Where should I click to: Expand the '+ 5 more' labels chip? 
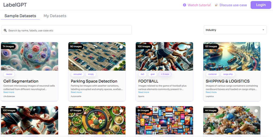coord(165,74)
